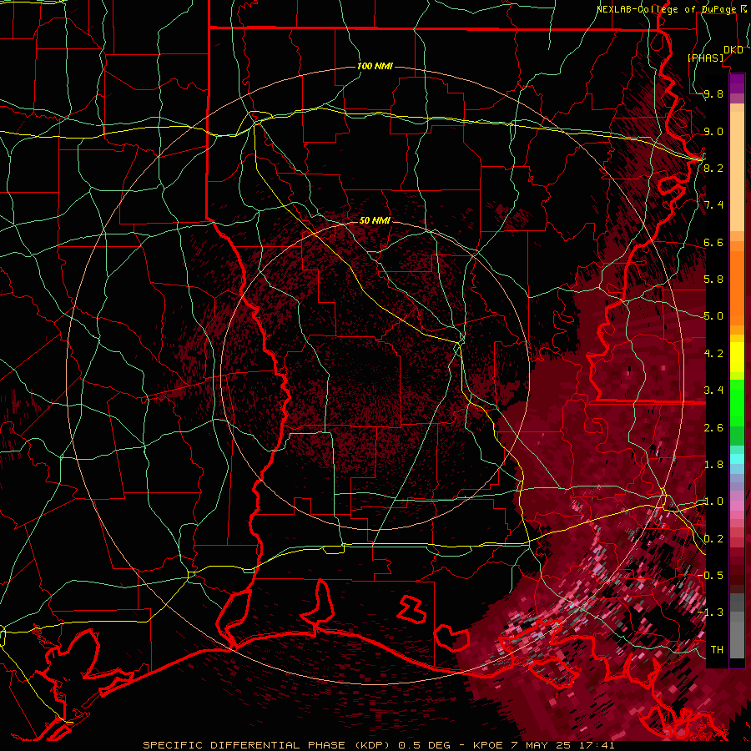Click the -0.5 scale value
The width and height of the screenshot is (751, 751).
click(x=713, y=576)
